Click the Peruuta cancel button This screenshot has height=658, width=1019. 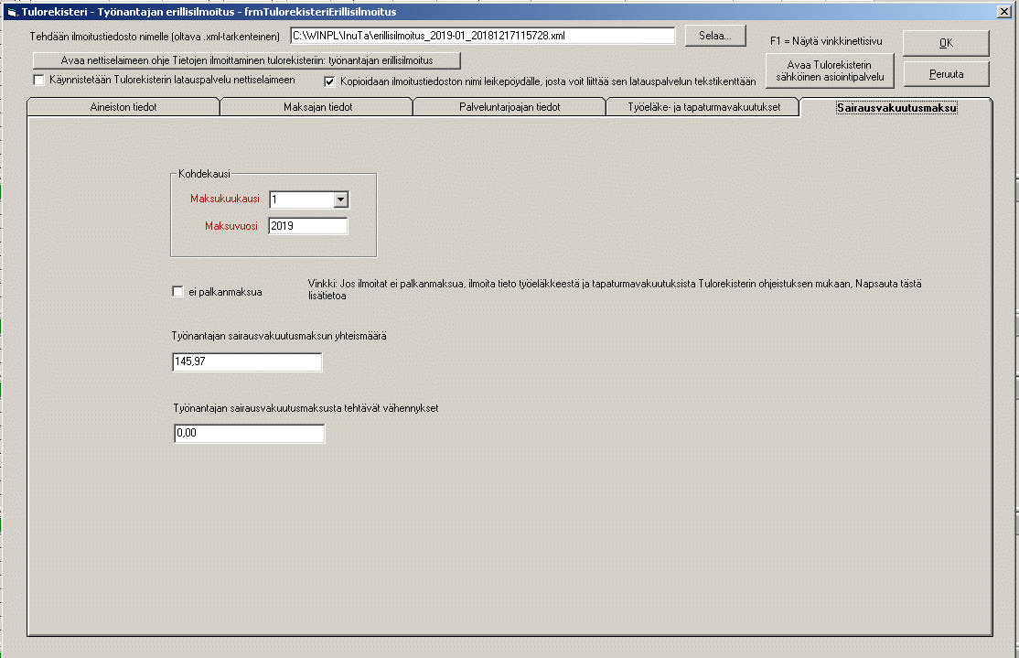[946, 74]
